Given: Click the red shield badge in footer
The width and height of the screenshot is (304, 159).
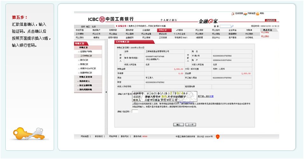Looking at the screenshot, I should click(x=218, y=137).
